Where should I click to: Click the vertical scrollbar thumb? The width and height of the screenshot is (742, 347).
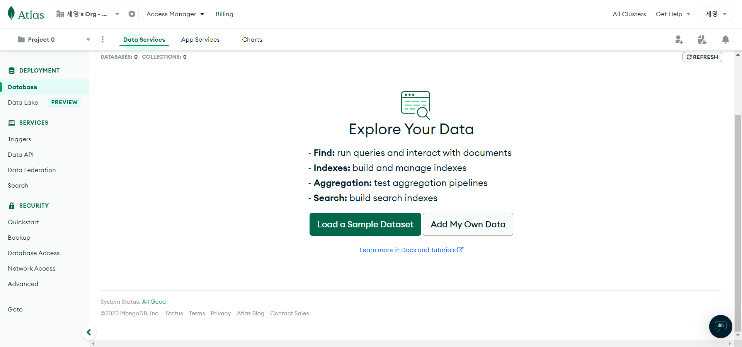738,223
